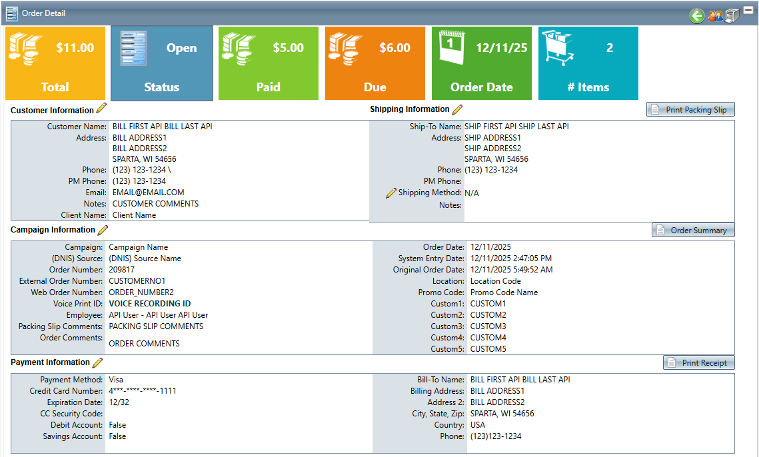Click the green back arrow icon
The height and width of the screenshot is (457, 759).
[697, 16]
